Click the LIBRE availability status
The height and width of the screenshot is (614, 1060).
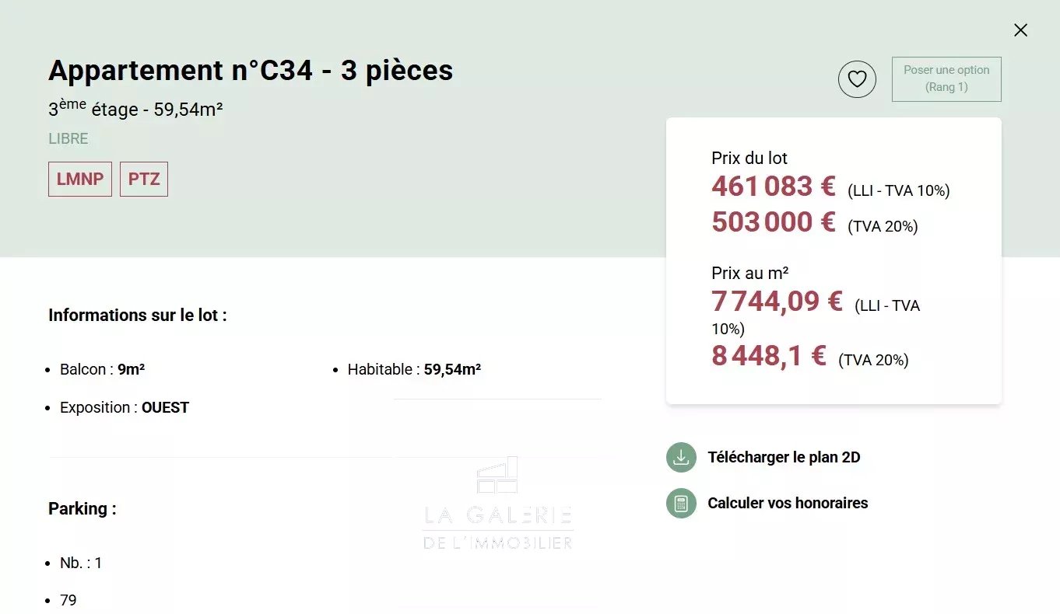point(68,139)
